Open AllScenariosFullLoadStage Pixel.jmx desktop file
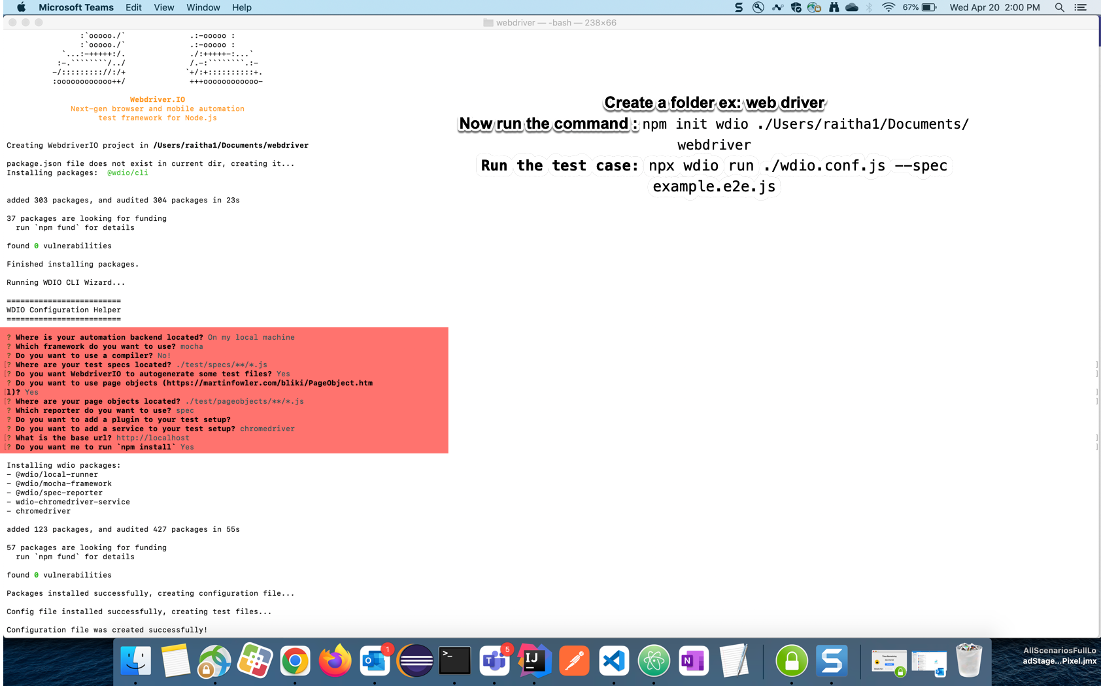 click(x=1059, y=655)
